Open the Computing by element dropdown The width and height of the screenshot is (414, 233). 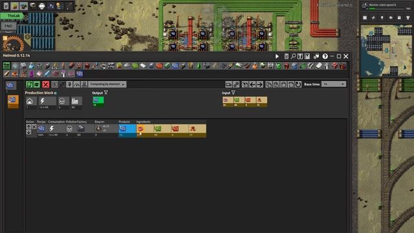pyautogui.click(x=107, y=84)
